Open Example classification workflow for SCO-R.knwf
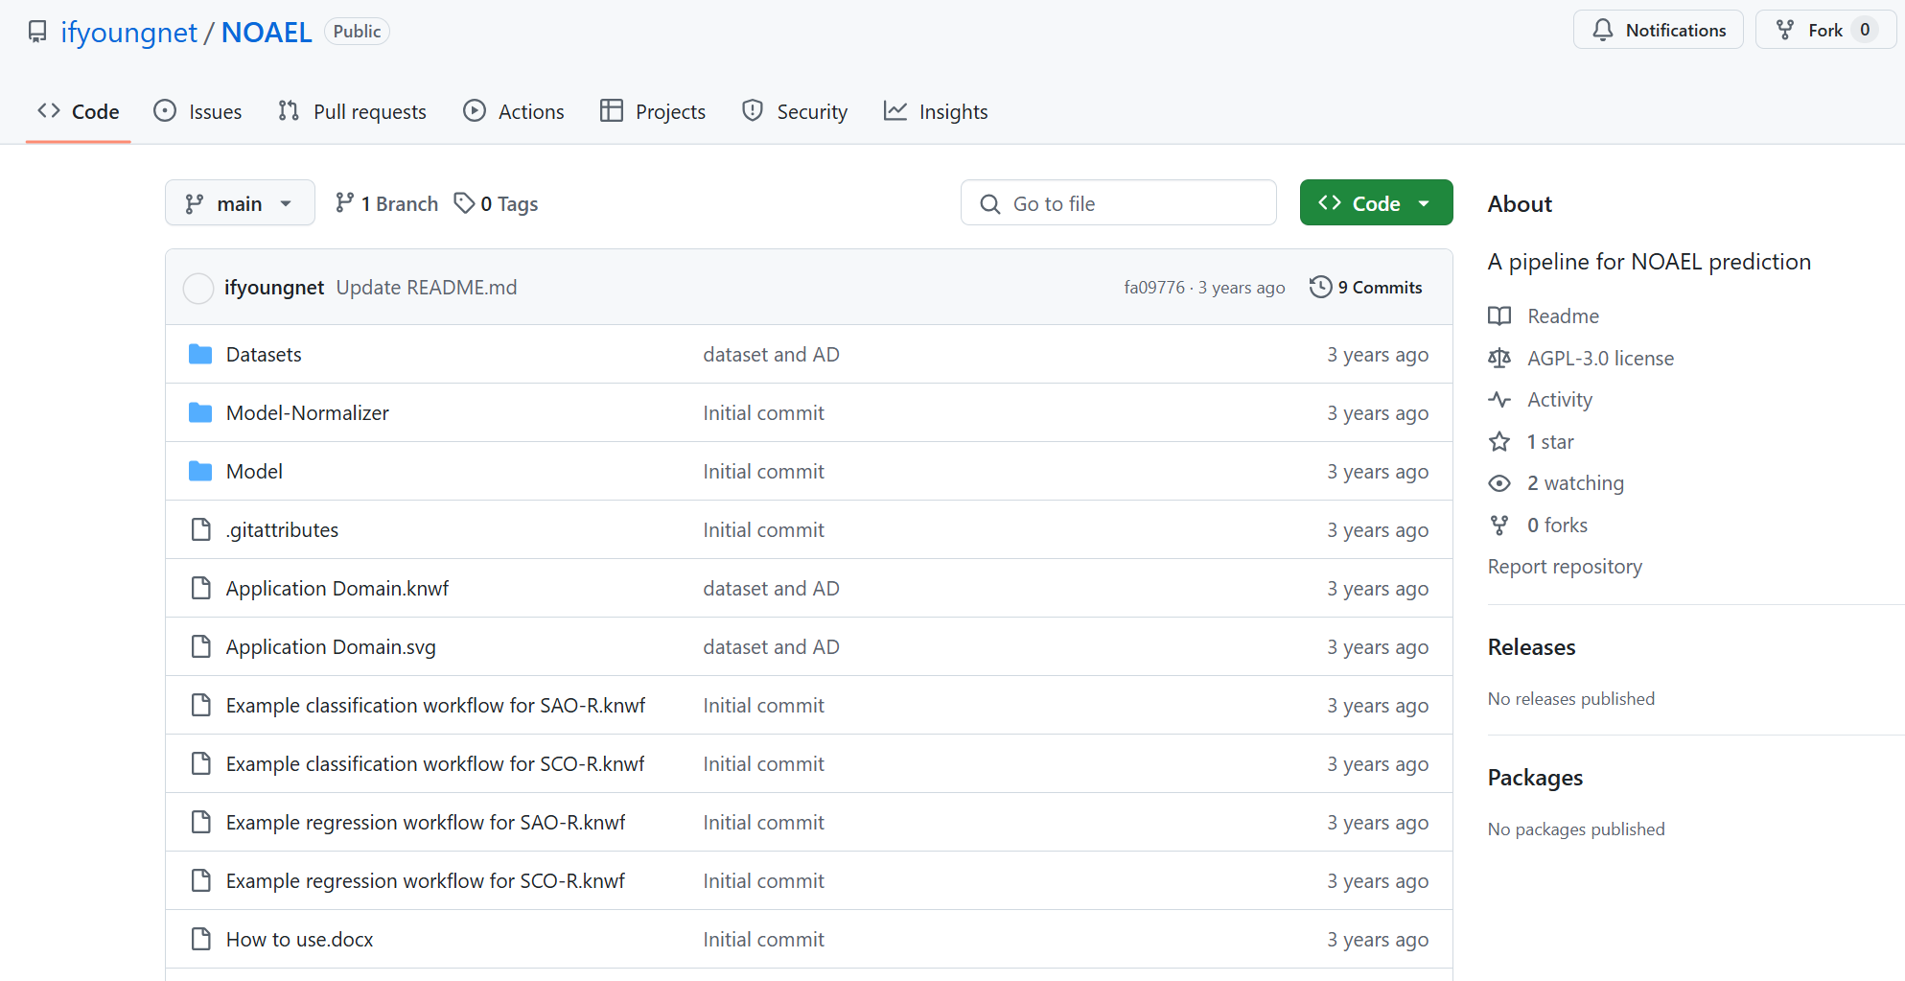 (435, 764)
